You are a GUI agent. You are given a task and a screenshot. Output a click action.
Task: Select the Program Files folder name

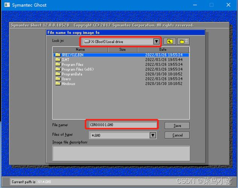(x=73, y=65)
